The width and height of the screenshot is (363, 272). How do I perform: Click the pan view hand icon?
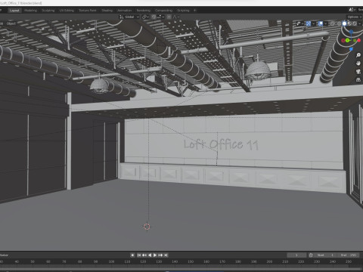pyautogui.click(x=358, y=63)
